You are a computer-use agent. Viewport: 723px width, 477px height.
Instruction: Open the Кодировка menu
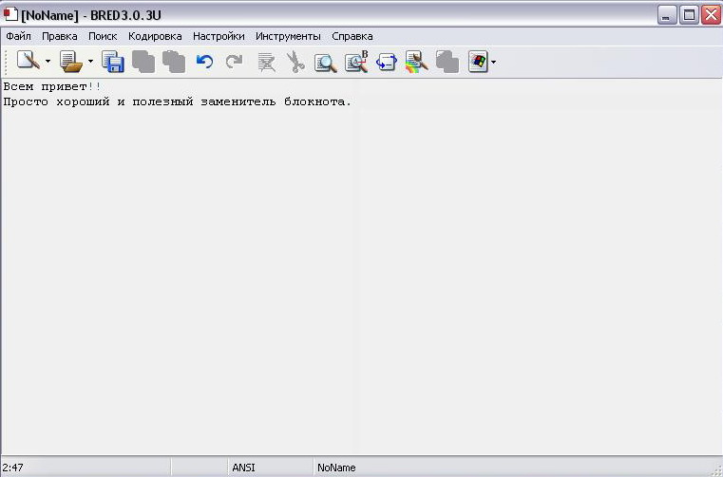155,36
